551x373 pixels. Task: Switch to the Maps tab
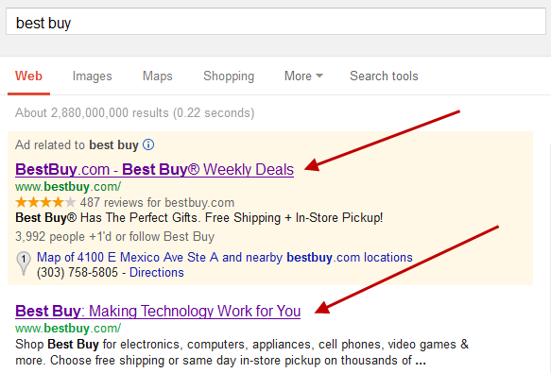[158, 76]
